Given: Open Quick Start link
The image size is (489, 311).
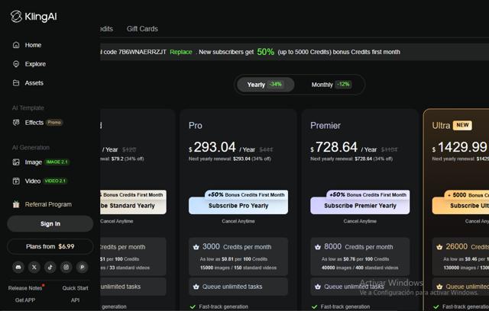Looking at the screenshot, I should click(75, 288).
